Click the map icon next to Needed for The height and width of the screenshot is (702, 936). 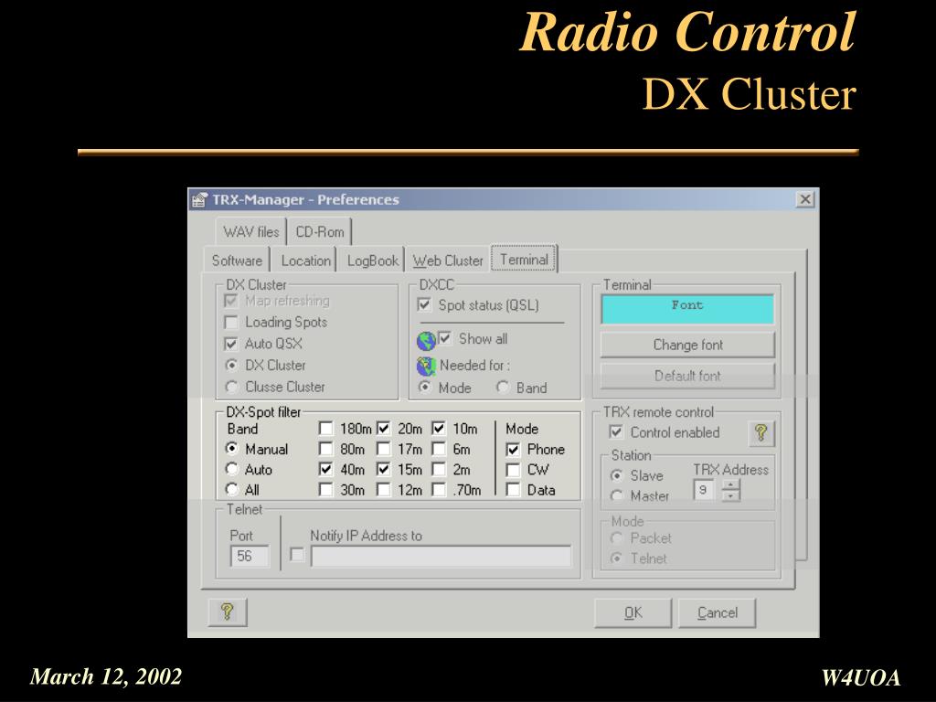point(426,366)
